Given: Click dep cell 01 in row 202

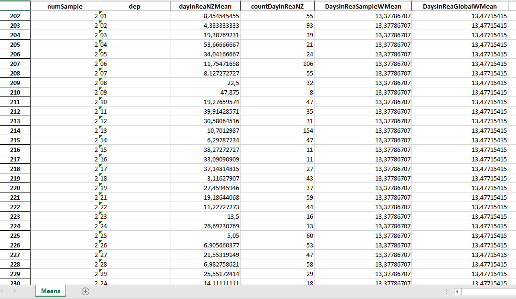Looking at the screenshot, I should (x=134, y=16).
